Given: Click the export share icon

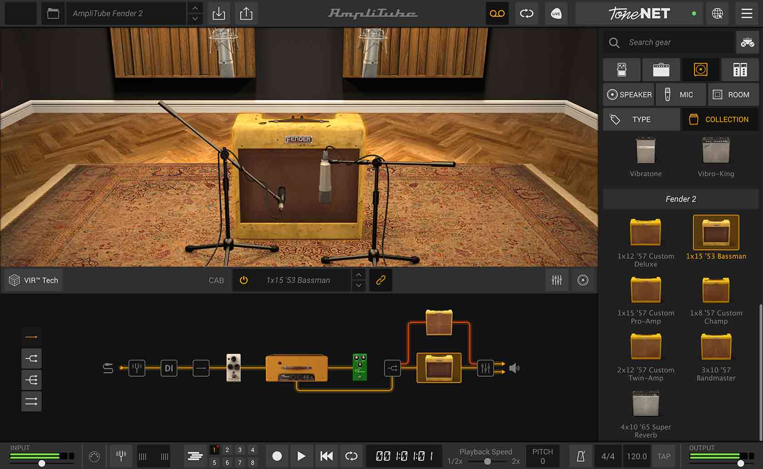Looking at the screenshot, I should [x=246, y=14].
